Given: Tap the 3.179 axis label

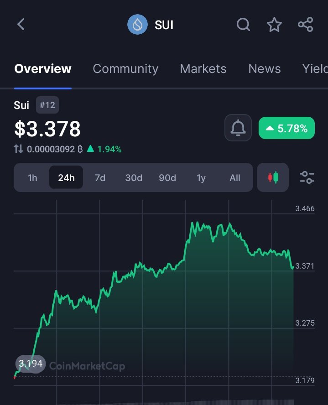Looking at the screenshot, I should [305, 380].
